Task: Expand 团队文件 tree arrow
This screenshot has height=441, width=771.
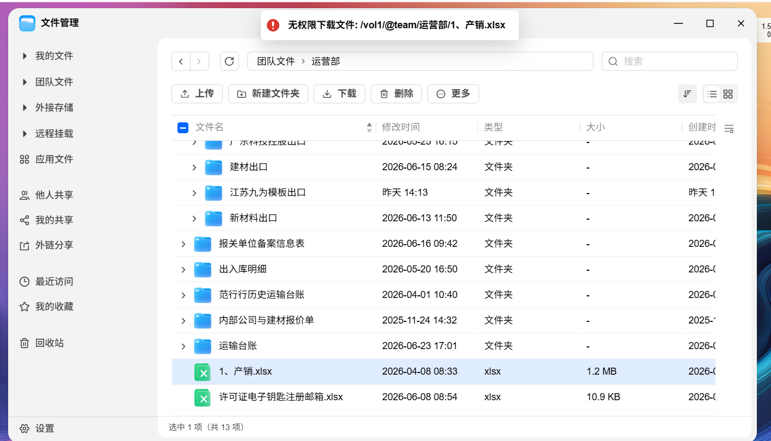Action: (25, 82)
